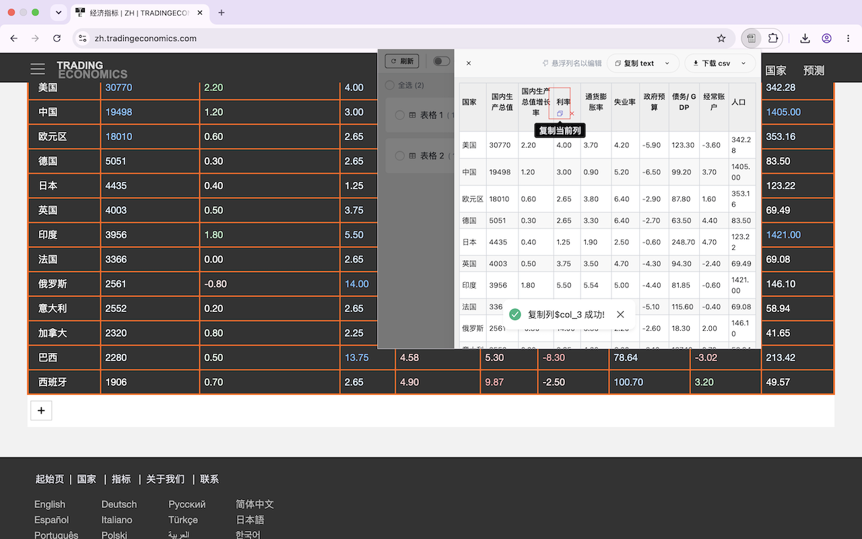The width and height of the screenshot is (862, 539).
Task: View site information for zh.tradingeconomics.com
Action: pyautogui.click(x=83, y=38)
